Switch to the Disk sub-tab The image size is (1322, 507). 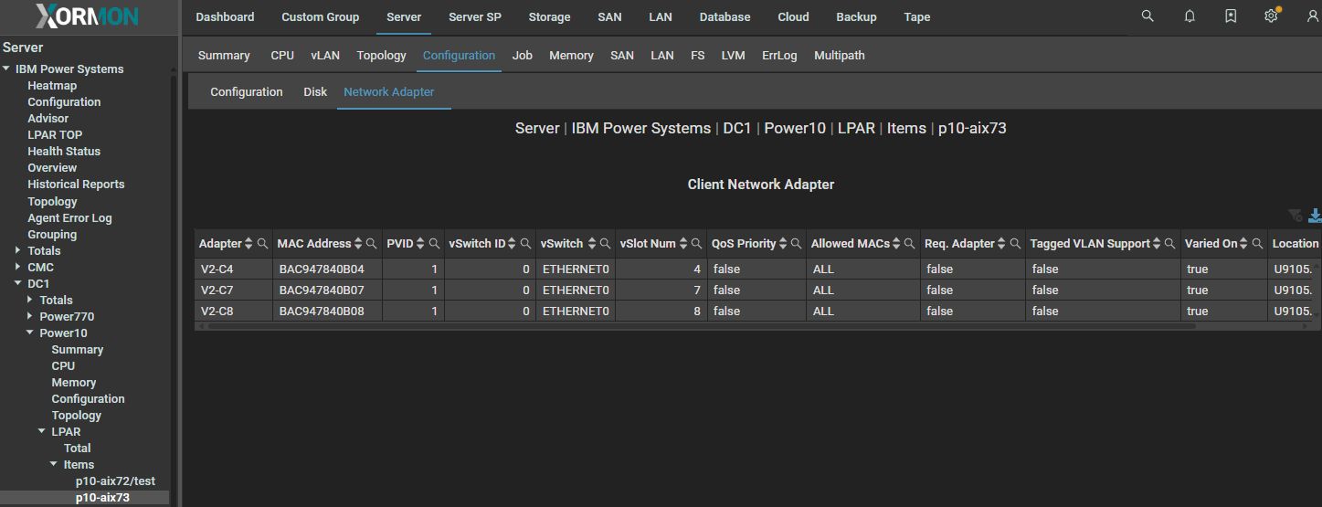(315, 91)
